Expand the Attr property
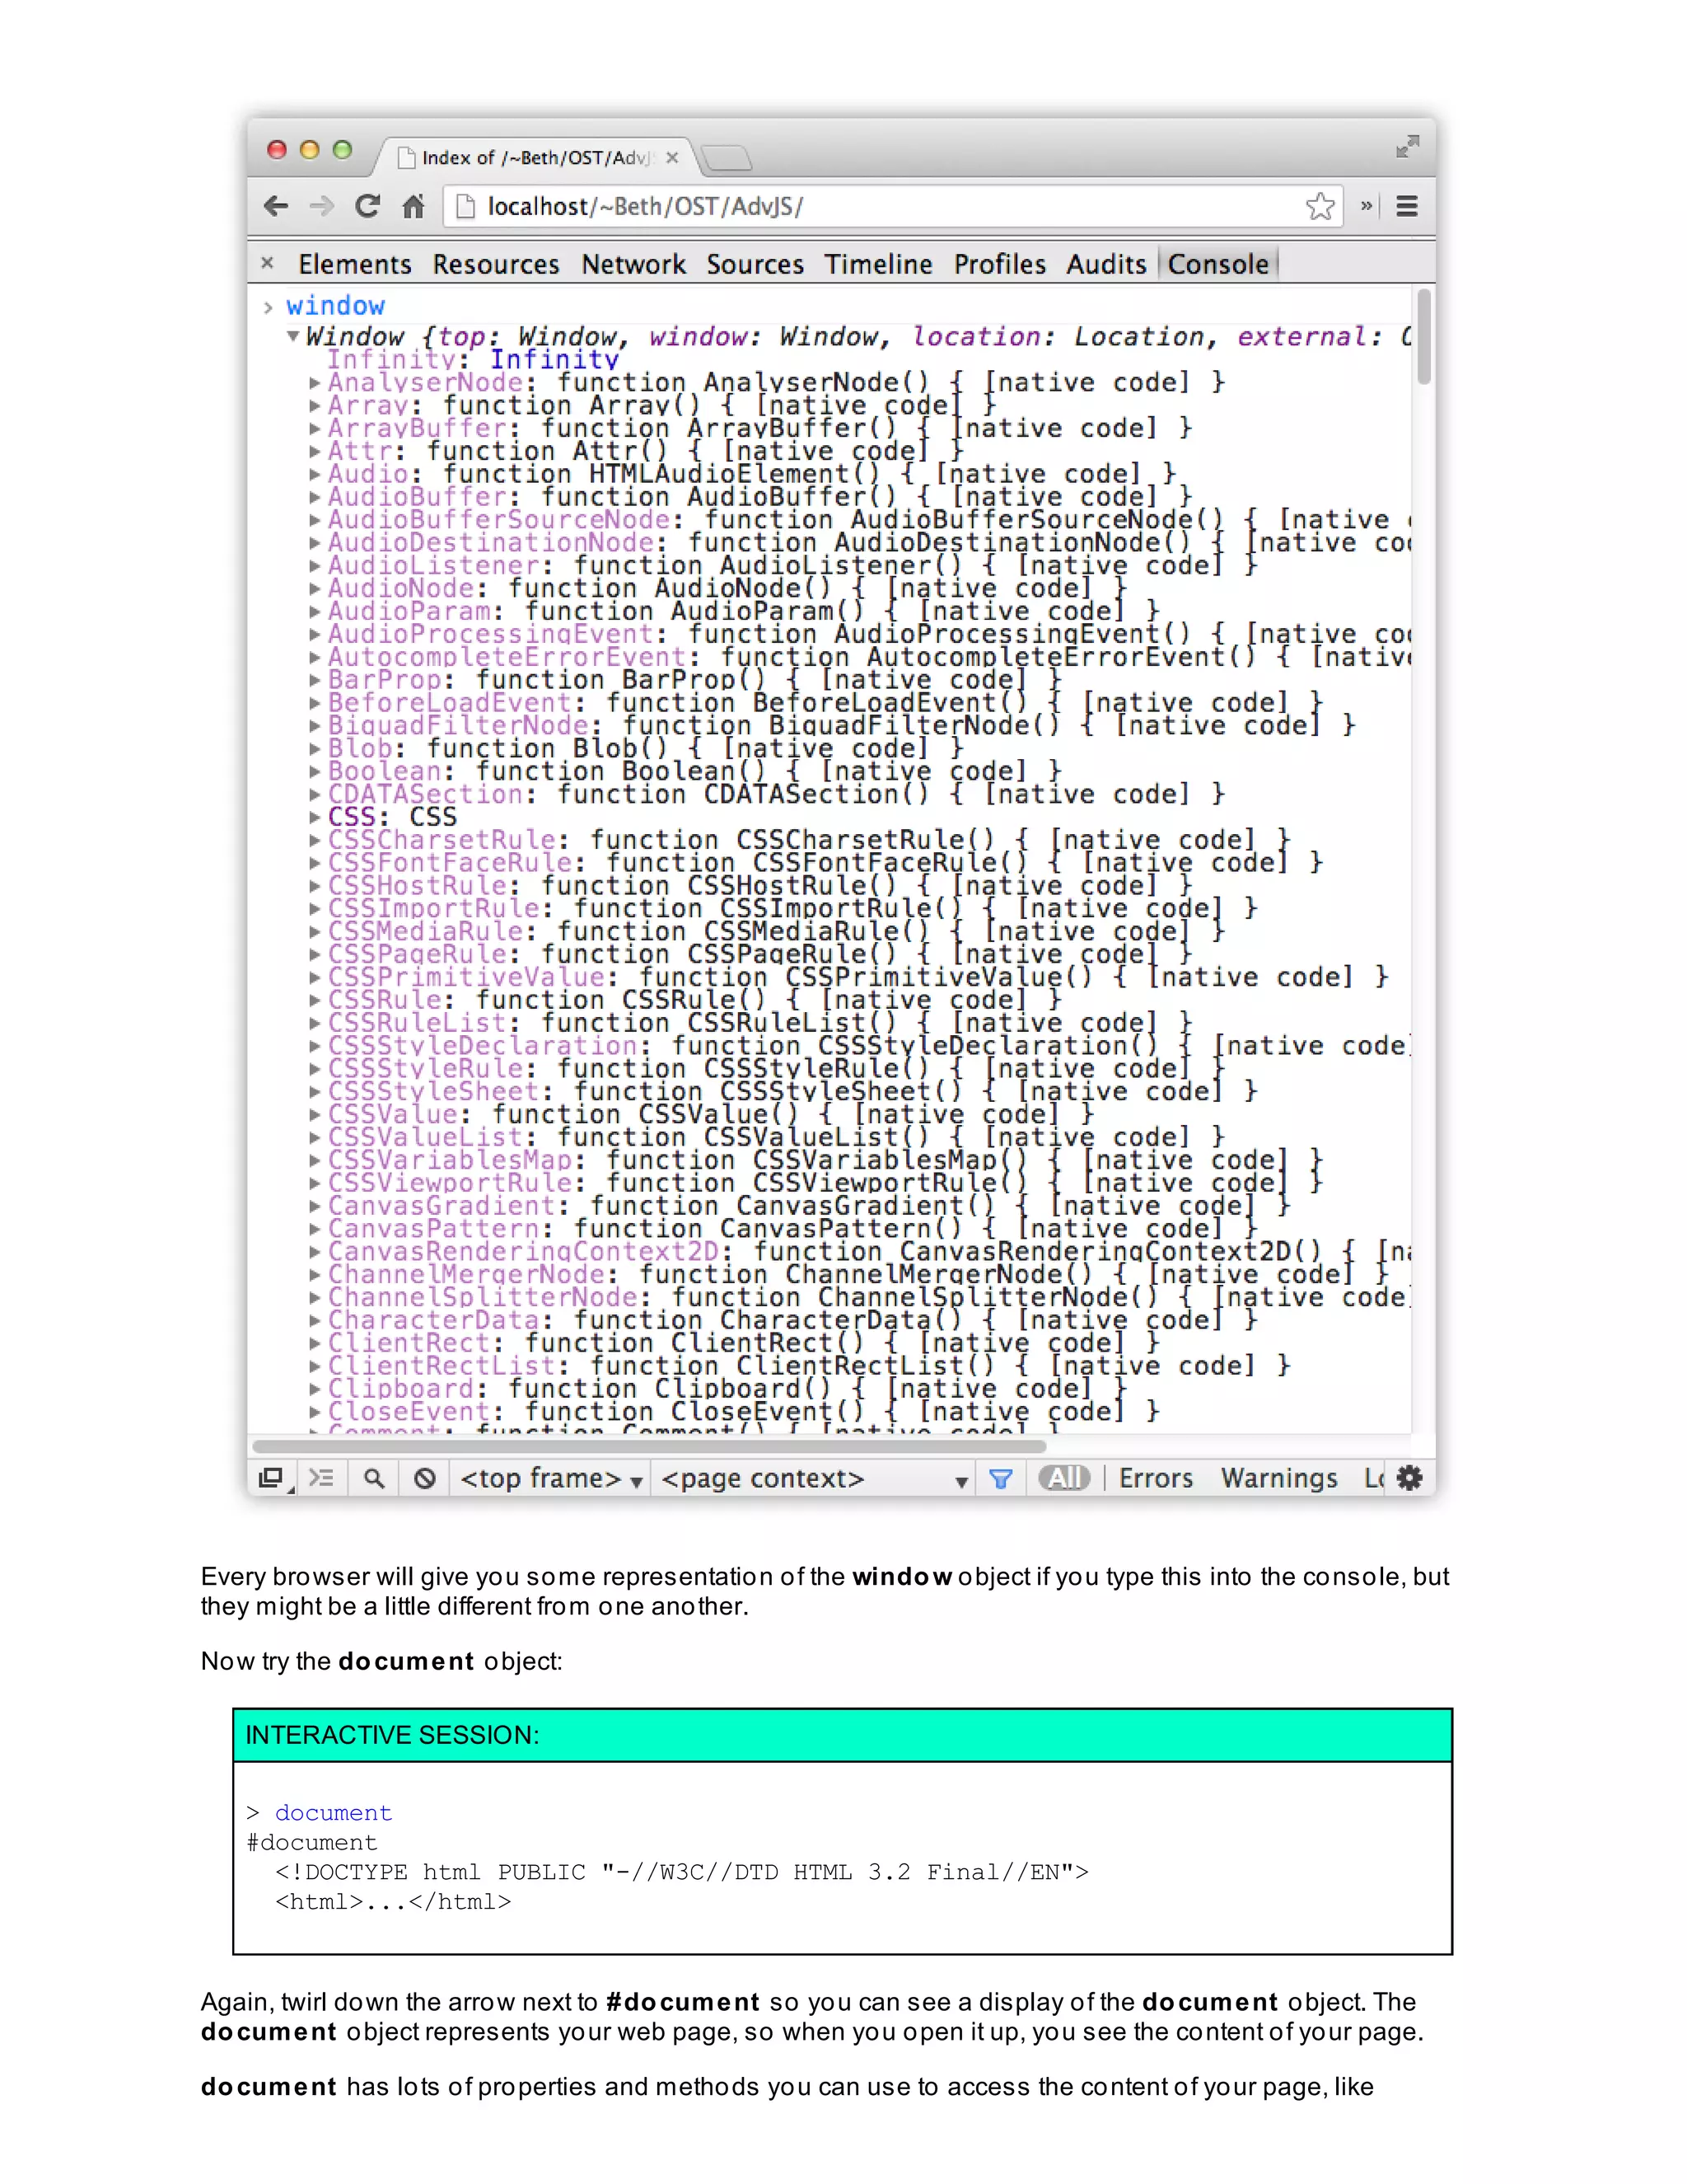 pyautogui.click(x=315, y=451)
